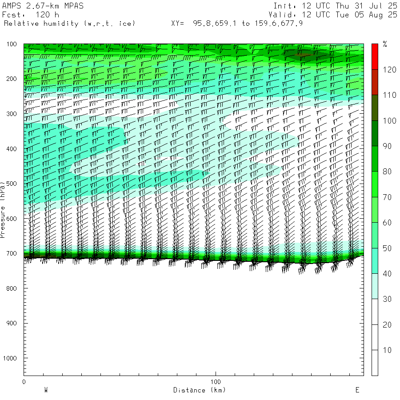Click the '500' pressure axis label
Image resolution: width=400 pixels, height=400 pixels.
12,184
